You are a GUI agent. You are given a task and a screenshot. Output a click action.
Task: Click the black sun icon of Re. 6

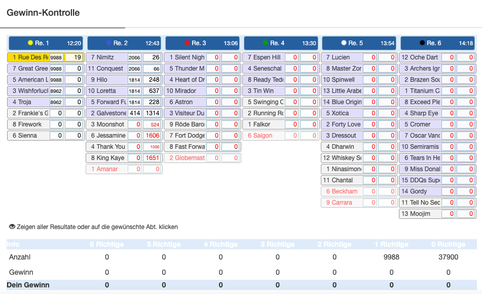422,43
